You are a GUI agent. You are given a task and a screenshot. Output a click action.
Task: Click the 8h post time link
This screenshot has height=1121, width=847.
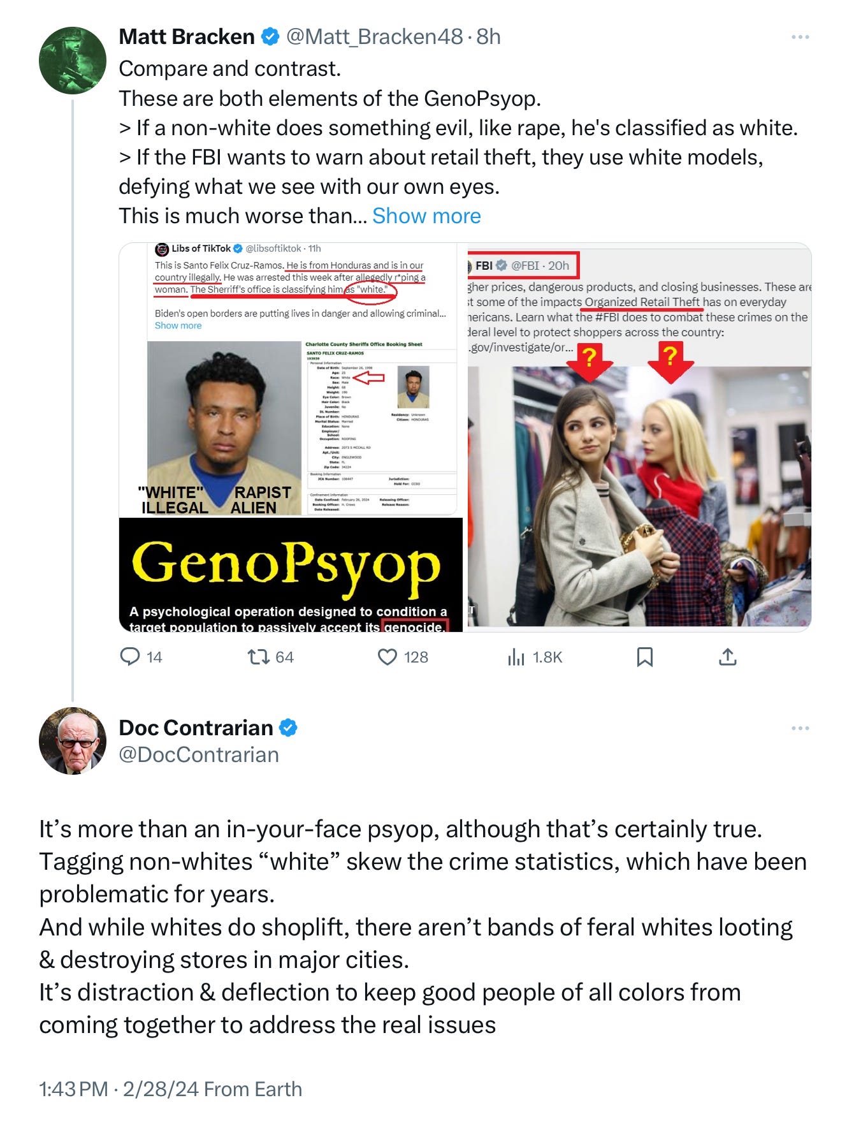click(488, 37)
